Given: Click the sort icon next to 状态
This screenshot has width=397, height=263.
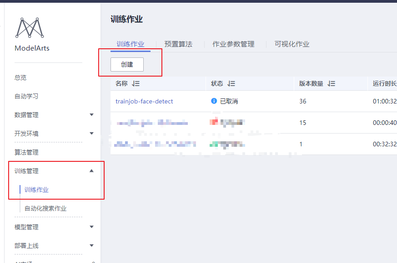Looking at the screenshot, I should pyautogui.click(x=232, y=83).
